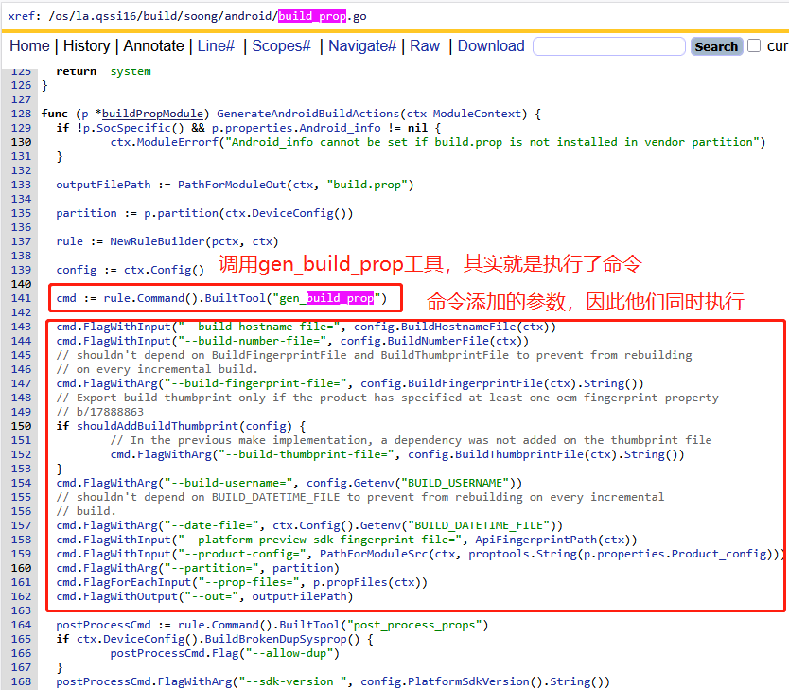789x690 pixels.
Task: Follow FlagForEachInput symbol link
Action: pyautogui.click(x=137, y=582)
